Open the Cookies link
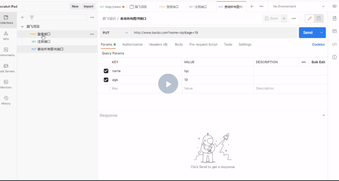339x181 pixels. (318, 44)
